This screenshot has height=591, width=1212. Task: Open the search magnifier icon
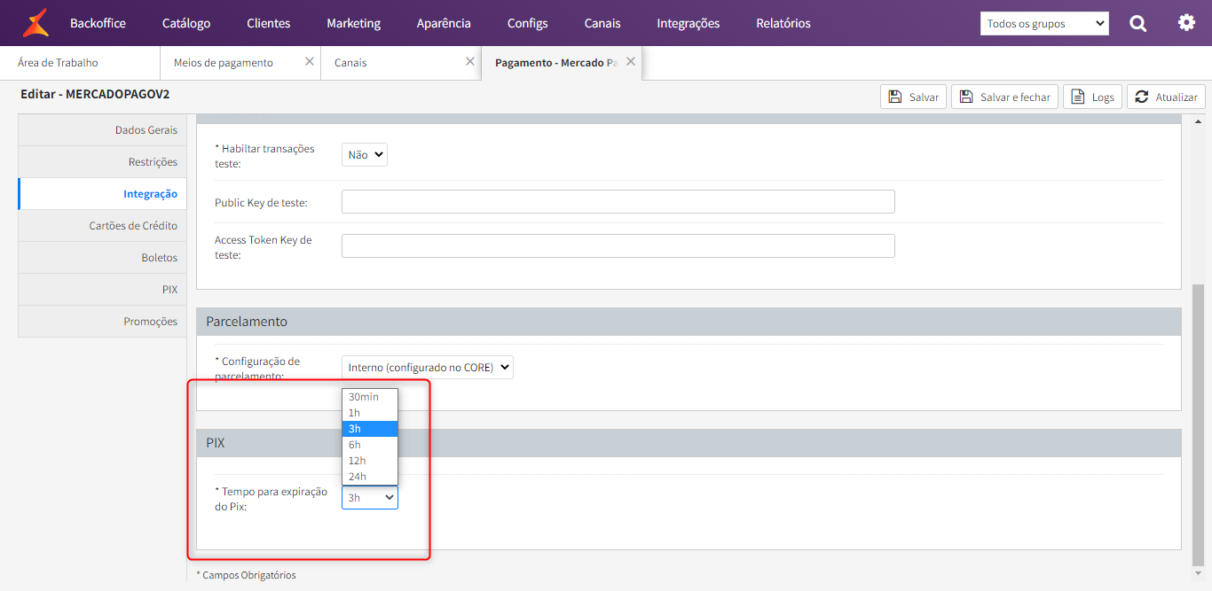(x=1137, y=23)
